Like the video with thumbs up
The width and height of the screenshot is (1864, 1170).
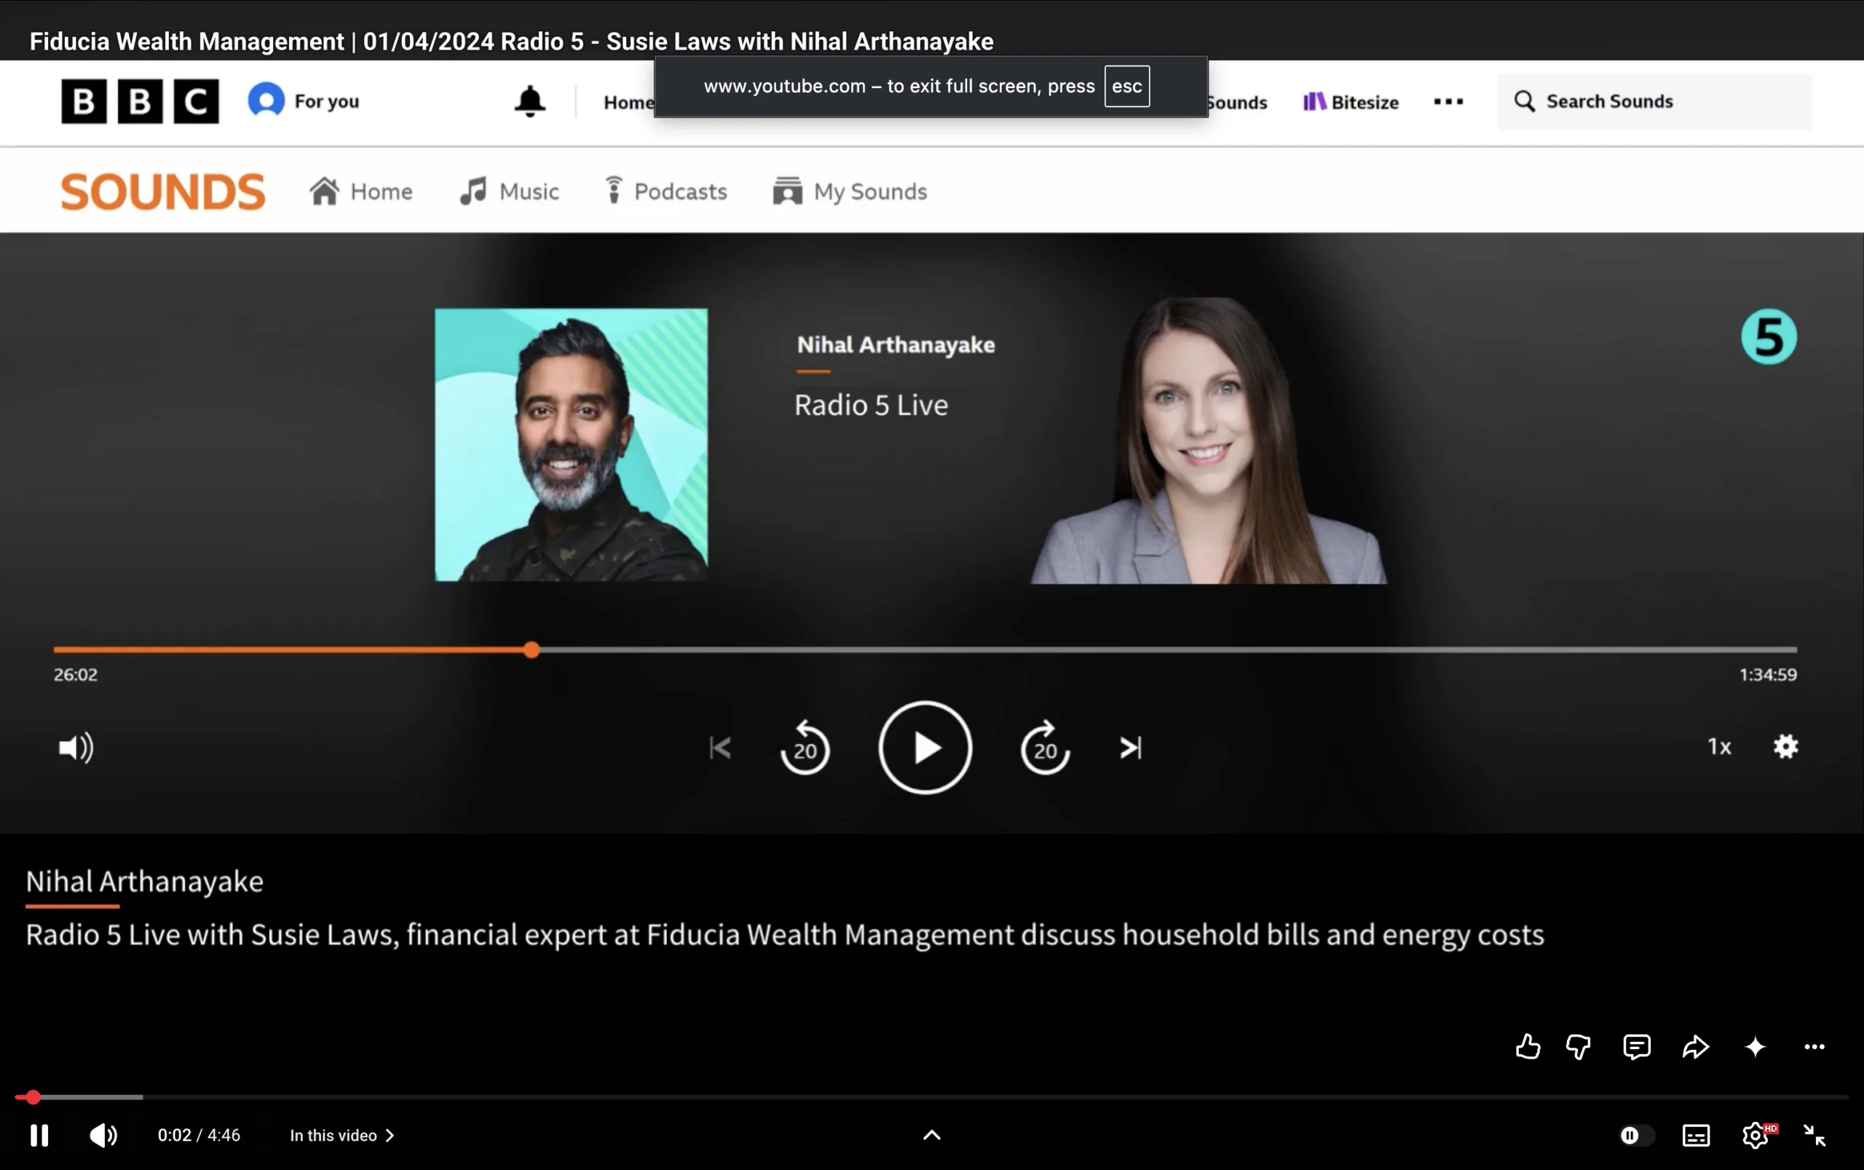pos(1528,1046)
